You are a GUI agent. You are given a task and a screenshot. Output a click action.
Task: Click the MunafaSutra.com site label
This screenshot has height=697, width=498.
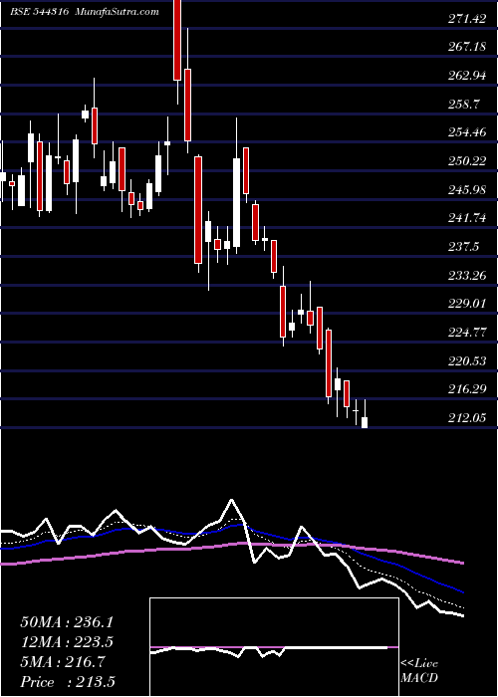118,12
